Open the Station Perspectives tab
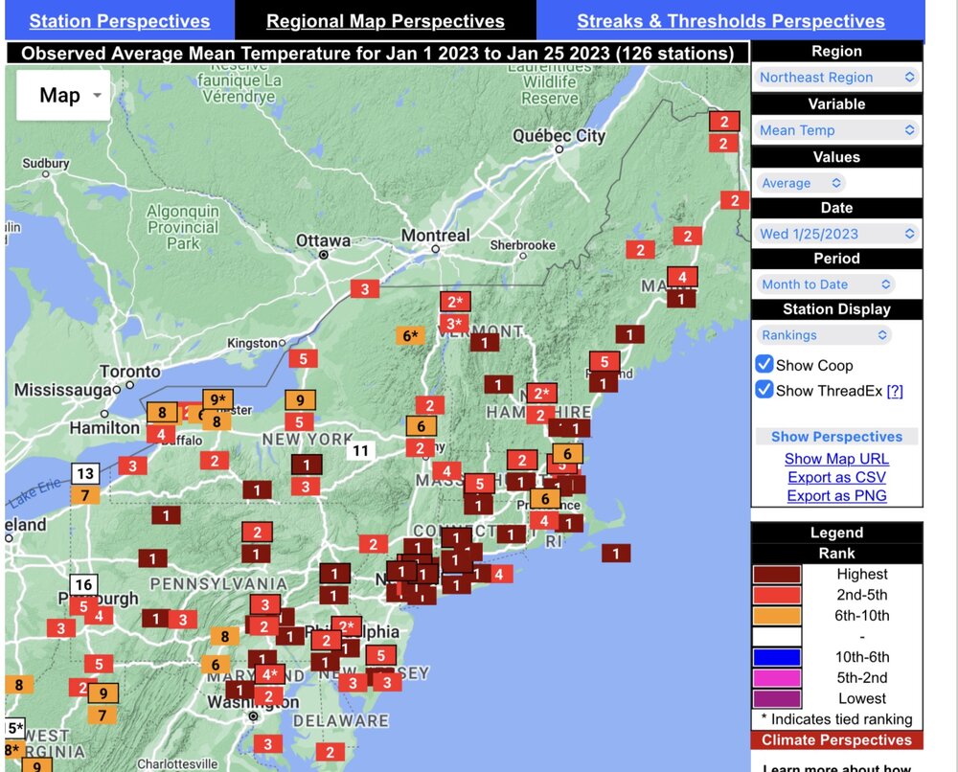958x772 pixels. pyautogui.click(x=120, y=21)
